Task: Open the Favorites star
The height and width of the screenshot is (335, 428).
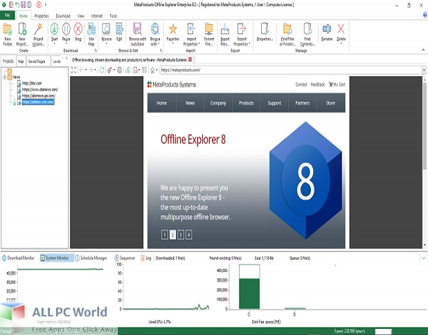Action: 172,33
